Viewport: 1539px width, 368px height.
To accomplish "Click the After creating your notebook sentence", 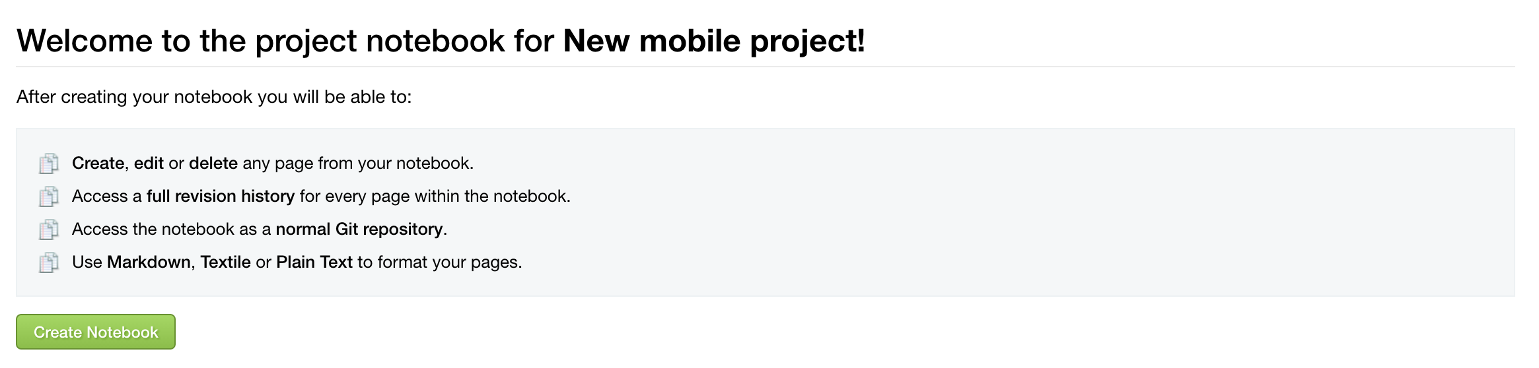I will (x=214, y=97).
